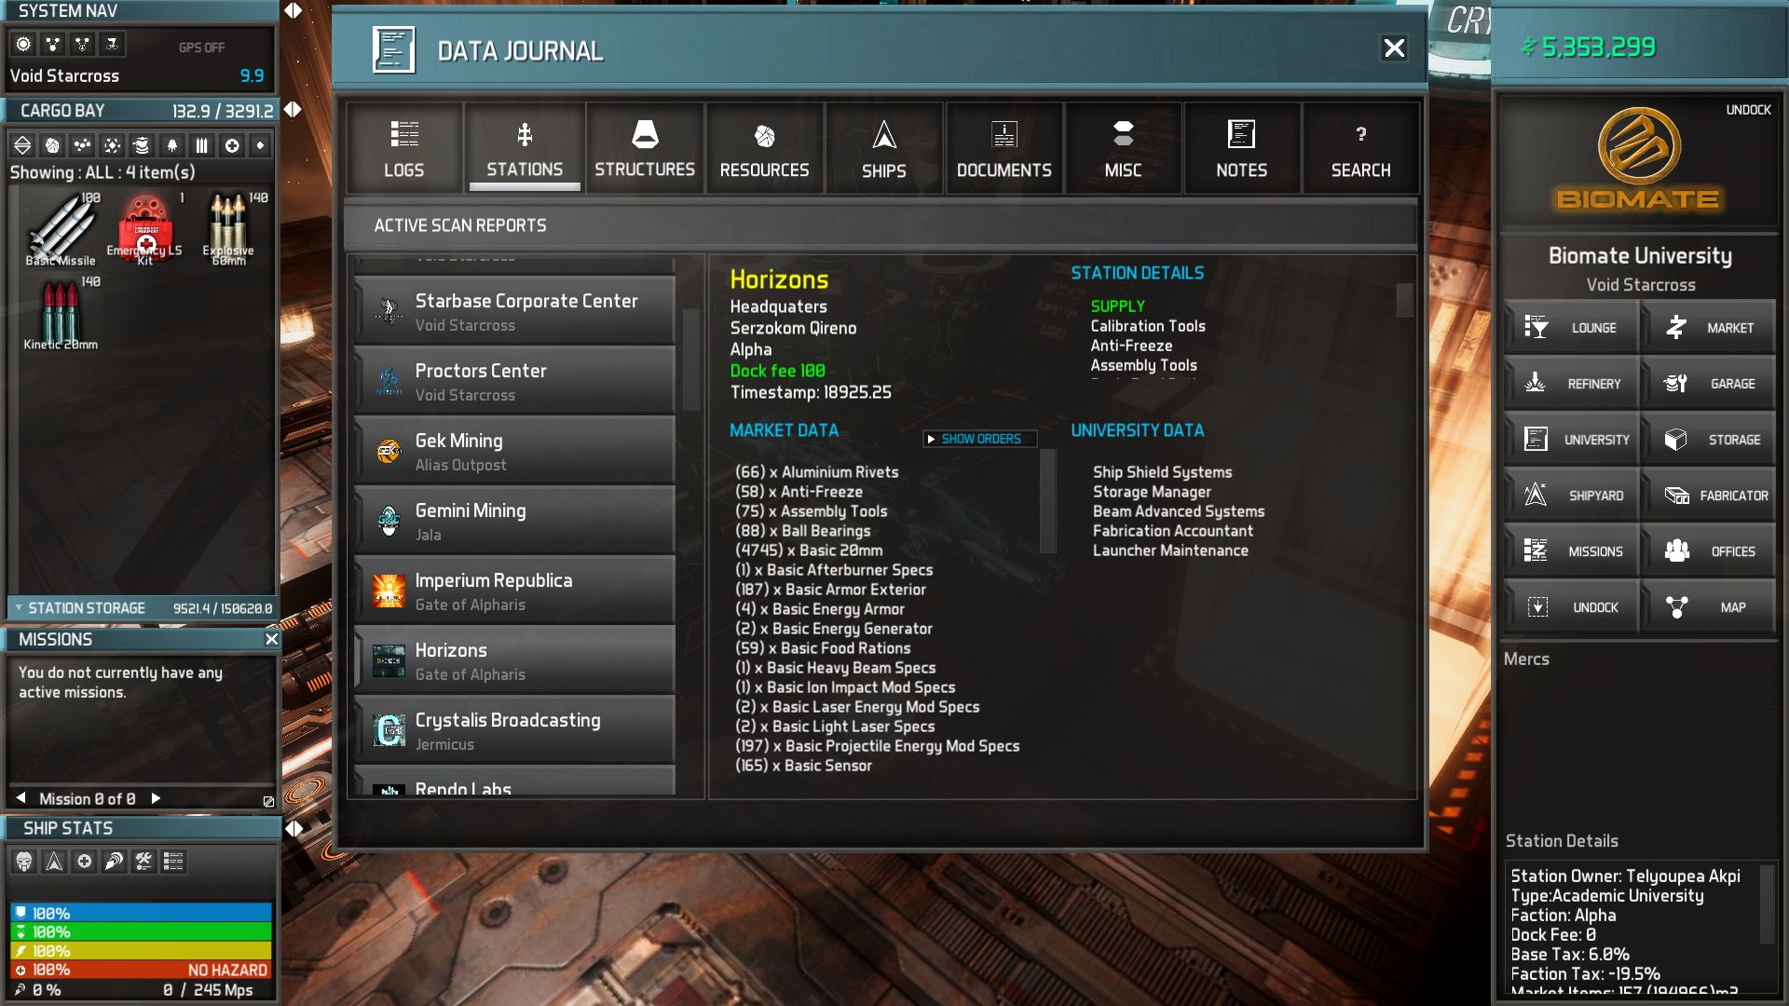Click the small UNDOCK label above Biomate logo
Viewport: 1789px width, 1006px height.
[1748, 110]
